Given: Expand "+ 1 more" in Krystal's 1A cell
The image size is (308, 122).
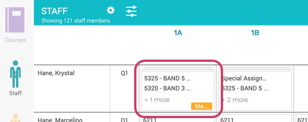Looking at the screenshot, I should click(157, 100).
